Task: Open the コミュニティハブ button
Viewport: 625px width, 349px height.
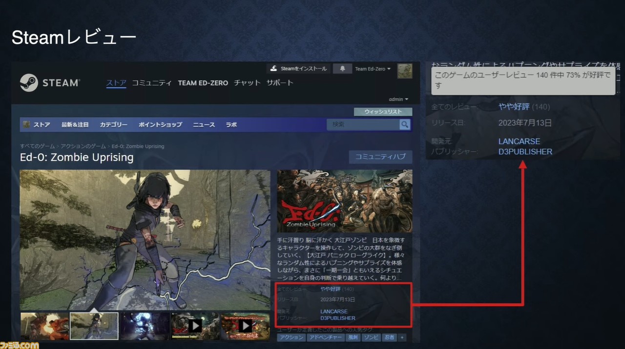Action: [380, 157]
